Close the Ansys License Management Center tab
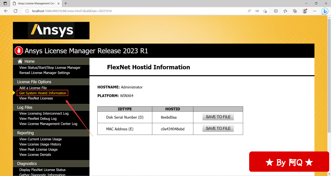Screen dimensions: 331x176 click(59, 3)
